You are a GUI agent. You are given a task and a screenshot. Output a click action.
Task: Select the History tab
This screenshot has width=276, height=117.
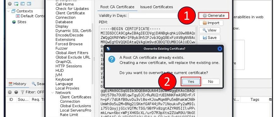[x=17, y=84]
